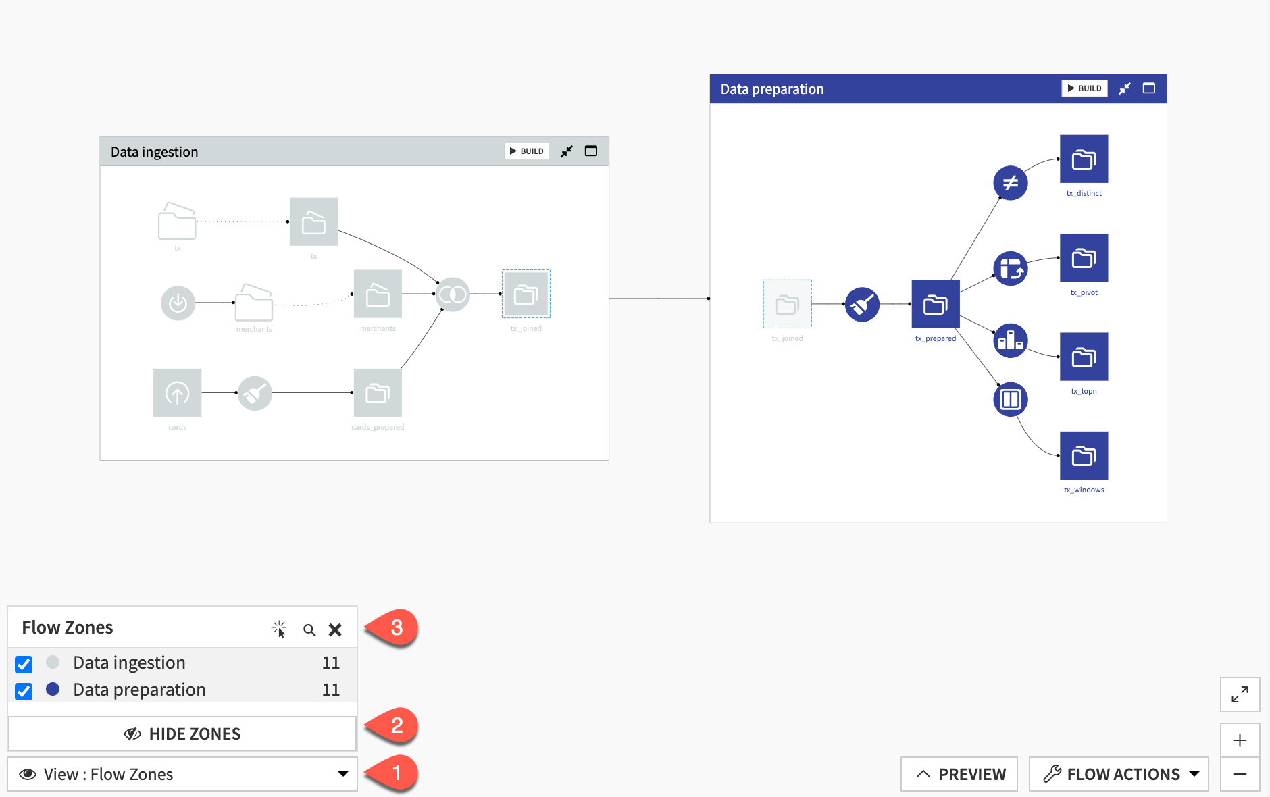Viewport: 1270px width, 797px height.
Task: Click the Download recipe icon
Action: pos(178,303)
